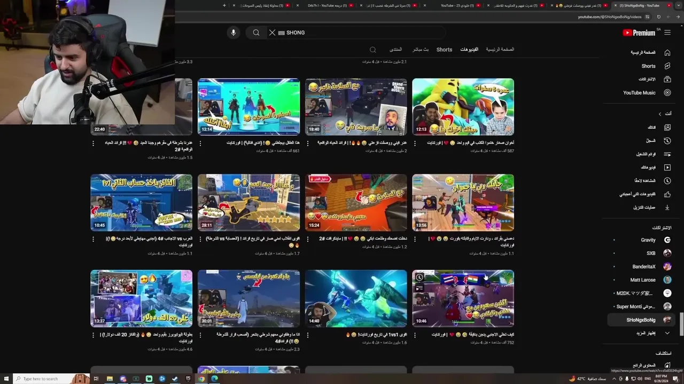Image resolution: width=684 pixels, height=384 pixels.
Task: Switch to the Live channel tab
Action: click(421, 50)
